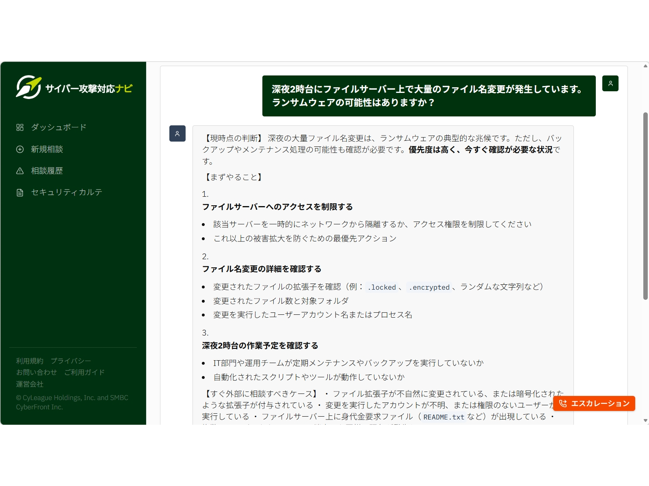Click the 【すぐ外部に相談すべきケース】 text

[262, 394]
